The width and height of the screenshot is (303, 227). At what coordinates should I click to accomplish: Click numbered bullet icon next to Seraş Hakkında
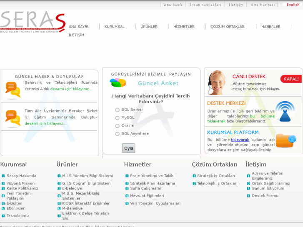click(x=3, y=176)
